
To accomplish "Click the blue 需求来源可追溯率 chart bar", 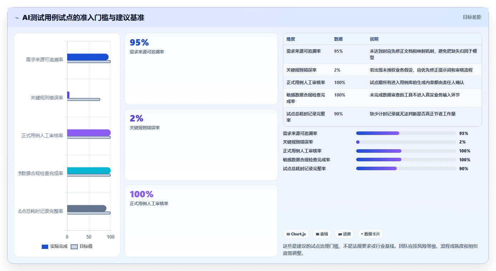I will 88,57.
